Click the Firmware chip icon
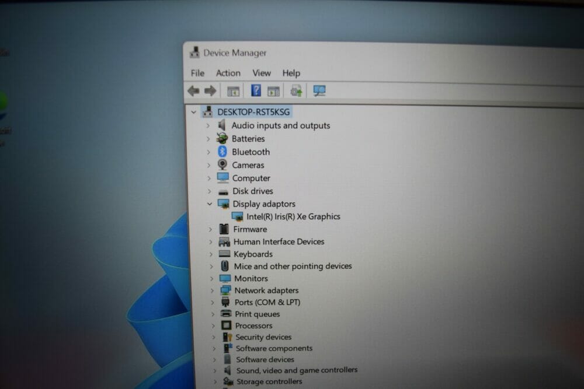The image size is (584, 389). pos(224,229)
